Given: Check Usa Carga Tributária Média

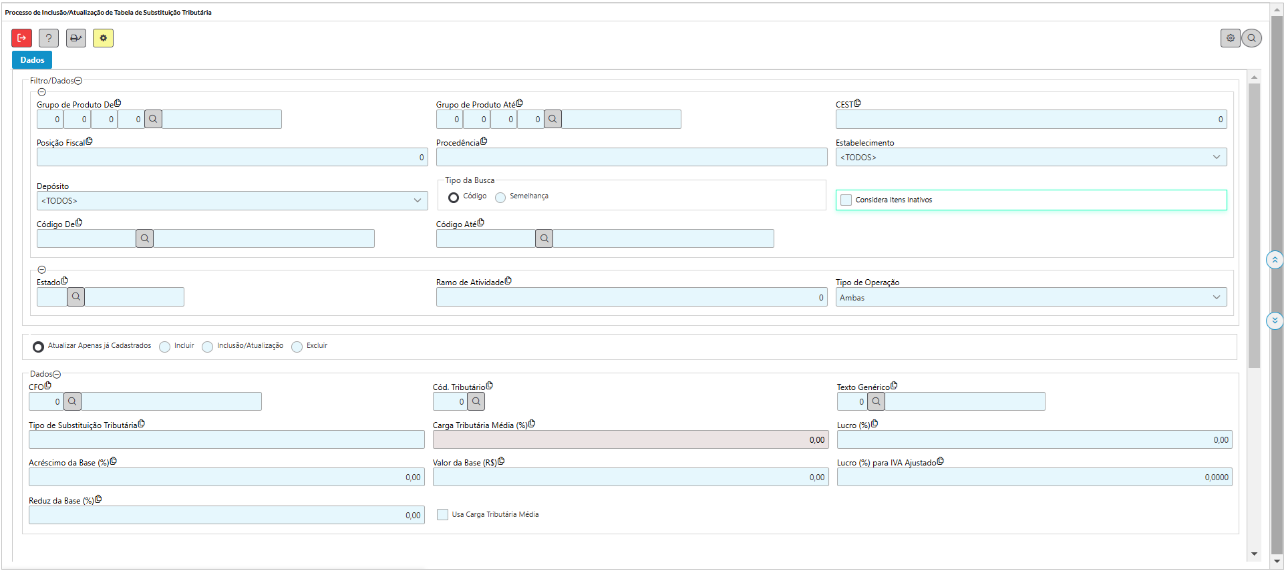Looking at the screenshot, I should tap(442, 514).
